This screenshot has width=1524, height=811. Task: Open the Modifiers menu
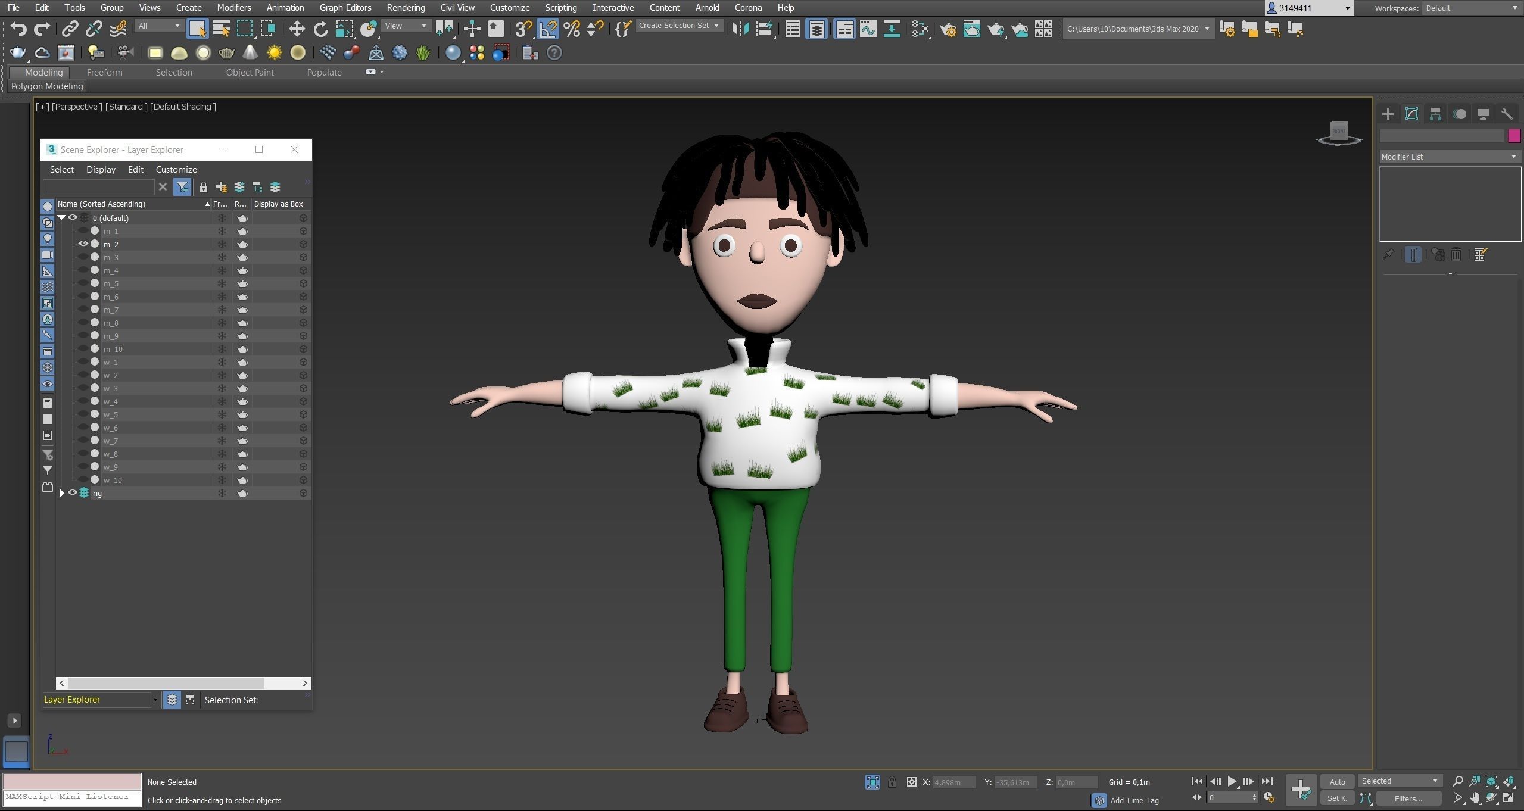point(233,8)
